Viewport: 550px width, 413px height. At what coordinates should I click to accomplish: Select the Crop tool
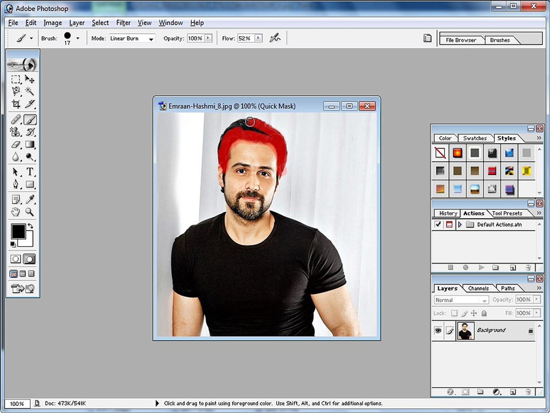pos(16,104)
